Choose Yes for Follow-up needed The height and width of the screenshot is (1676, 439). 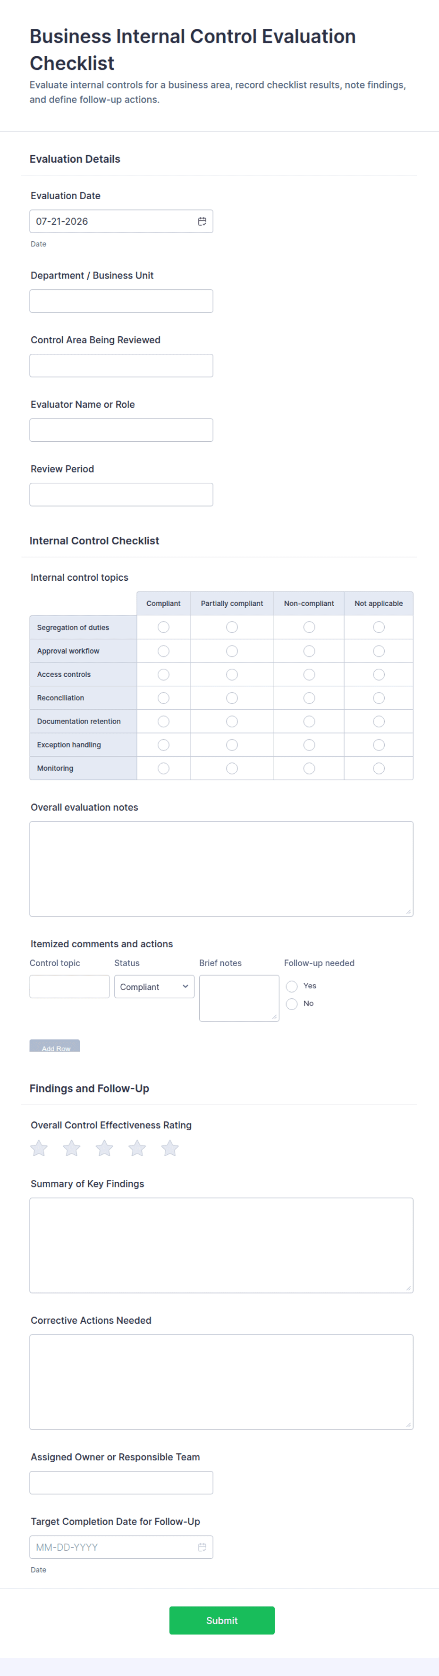[292, 986]
